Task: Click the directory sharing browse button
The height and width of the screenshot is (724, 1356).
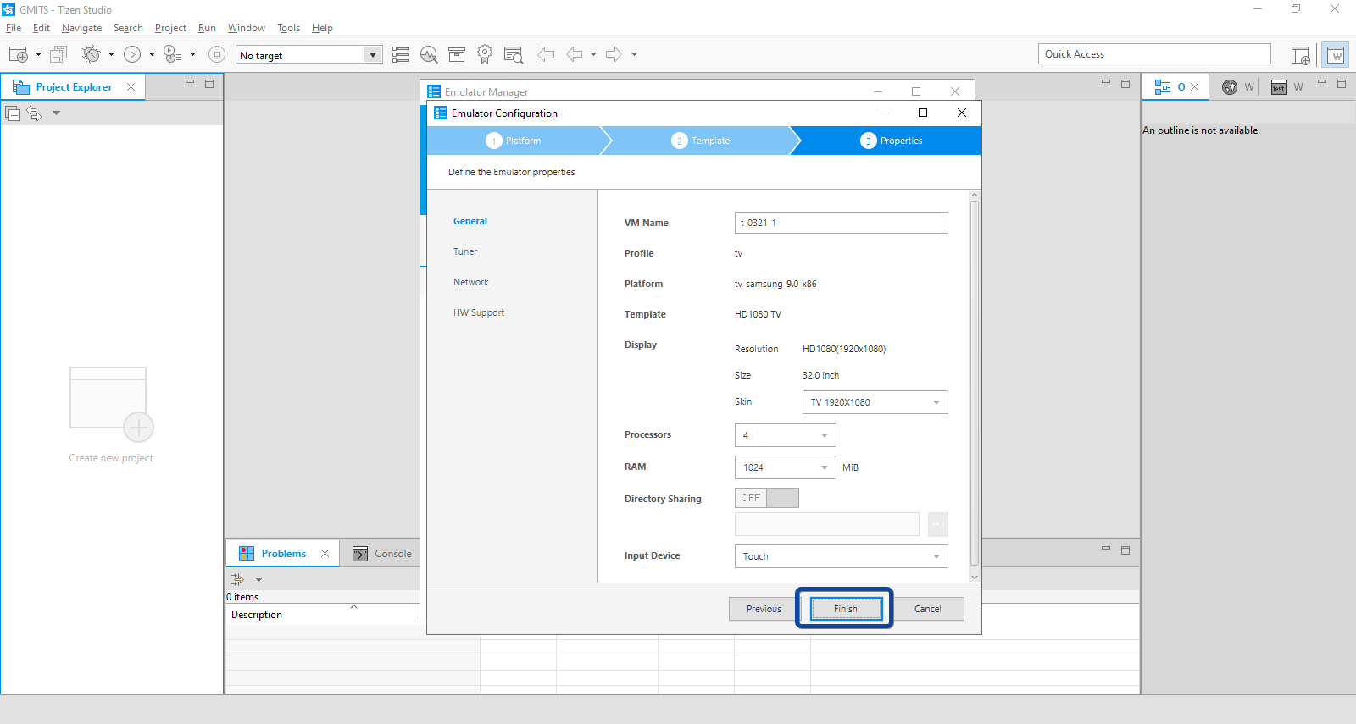Action: click(937, 524)
